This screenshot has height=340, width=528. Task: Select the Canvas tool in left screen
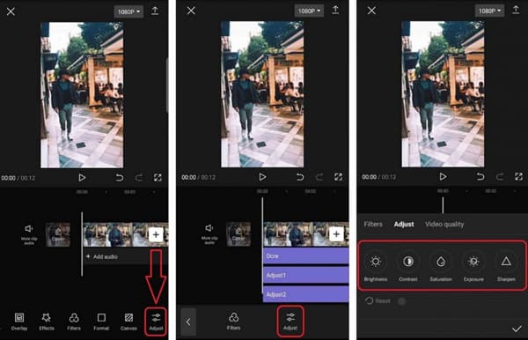coord(128,322)
